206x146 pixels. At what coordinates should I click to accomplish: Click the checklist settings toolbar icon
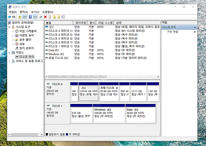point(63,17)
